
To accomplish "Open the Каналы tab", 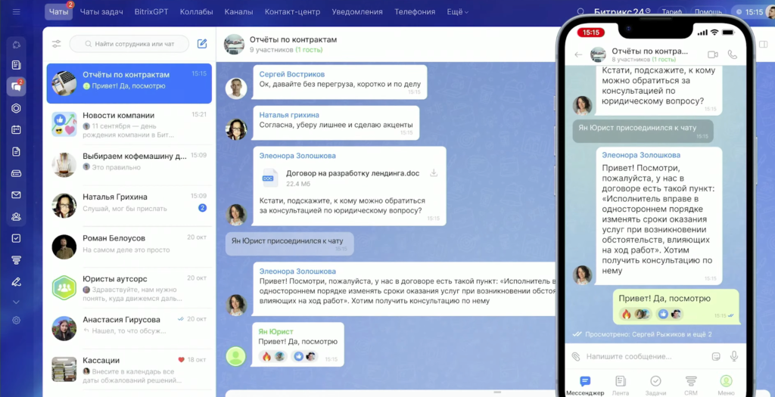I will click(x=238, y=12).
